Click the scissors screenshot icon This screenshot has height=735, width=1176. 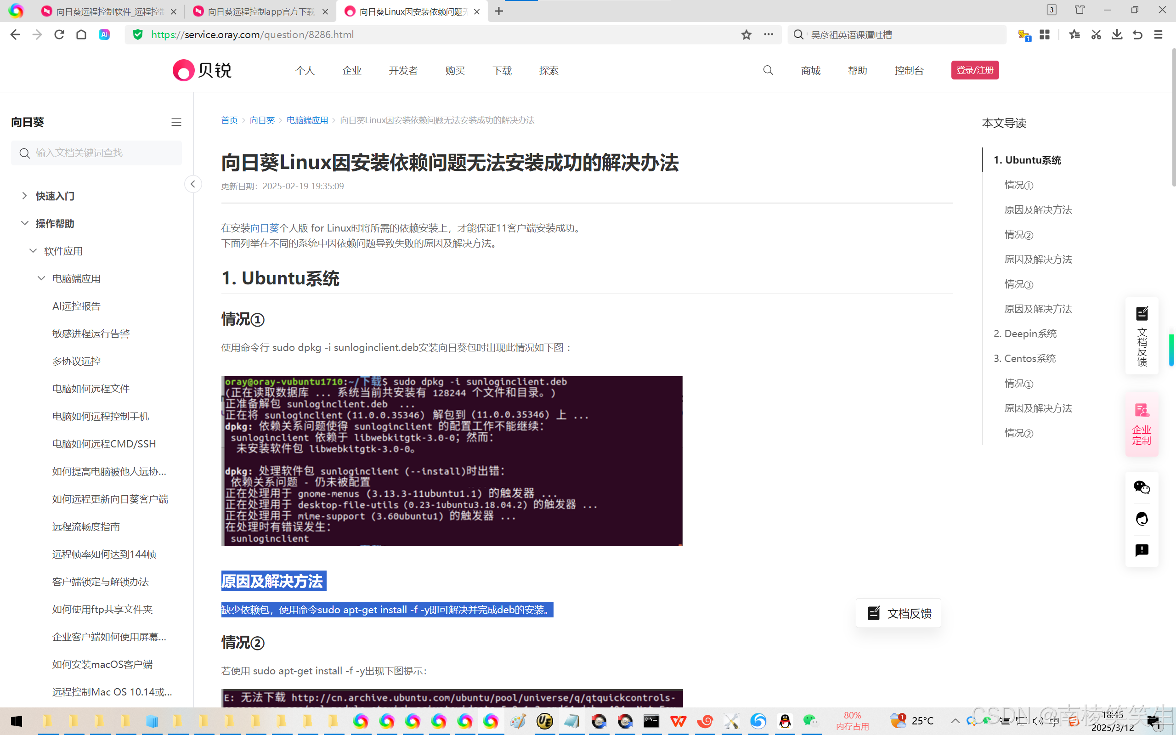1096,34
